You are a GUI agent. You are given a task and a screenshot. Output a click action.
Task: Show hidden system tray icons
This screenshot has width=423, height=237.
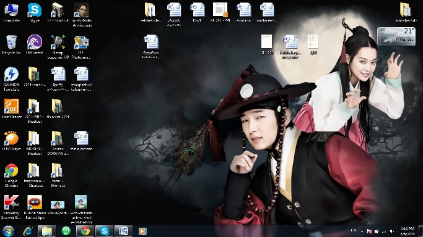coord(362,231)
